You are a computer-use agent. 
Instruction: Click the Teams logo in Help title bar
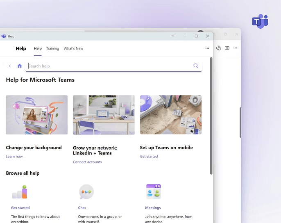tap(4, 36)
